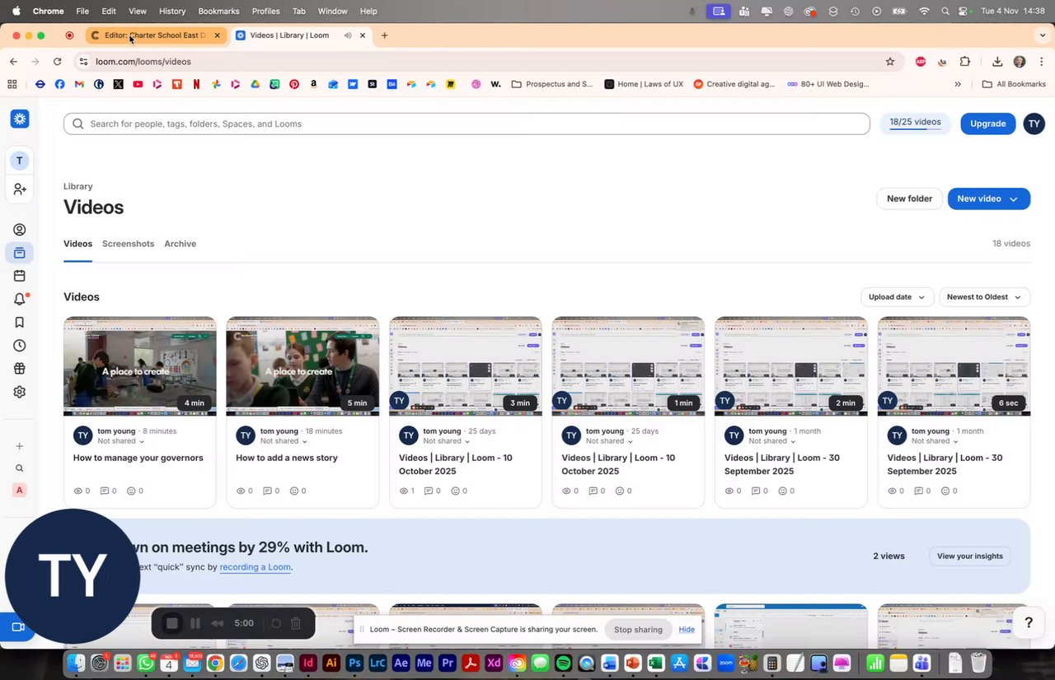Click Stop sharing in the screen share bar
1055x680 pixels.
point(638,630)
